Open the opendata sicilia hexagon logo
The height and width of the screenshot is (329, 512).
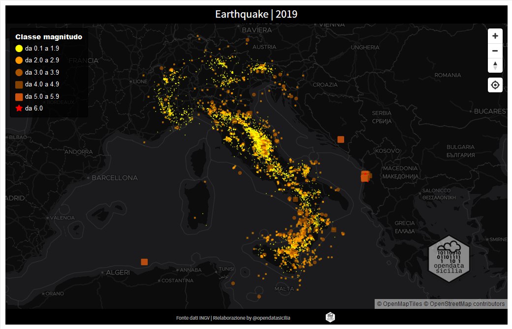449,259
